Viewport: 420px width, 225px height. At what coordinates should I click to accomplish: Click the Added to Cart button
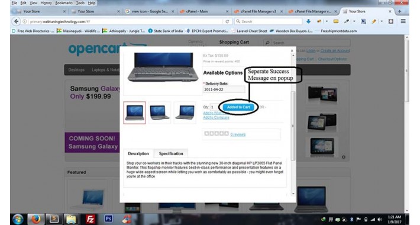click(238, 107)
